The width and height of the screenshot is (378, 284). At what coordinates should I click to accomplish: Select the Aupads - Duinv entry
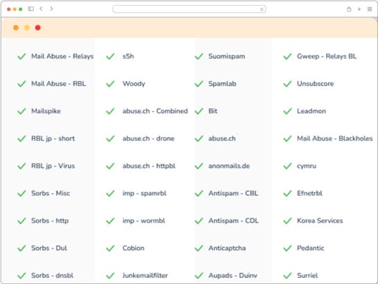pos(233,276)
